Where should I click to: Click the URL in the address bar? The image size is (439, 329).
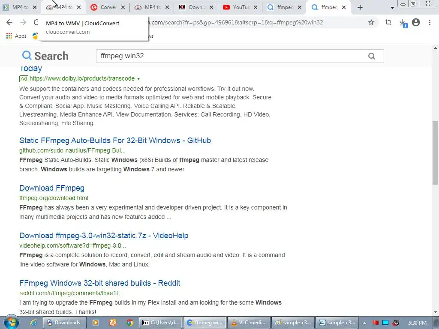pos(235,22)
